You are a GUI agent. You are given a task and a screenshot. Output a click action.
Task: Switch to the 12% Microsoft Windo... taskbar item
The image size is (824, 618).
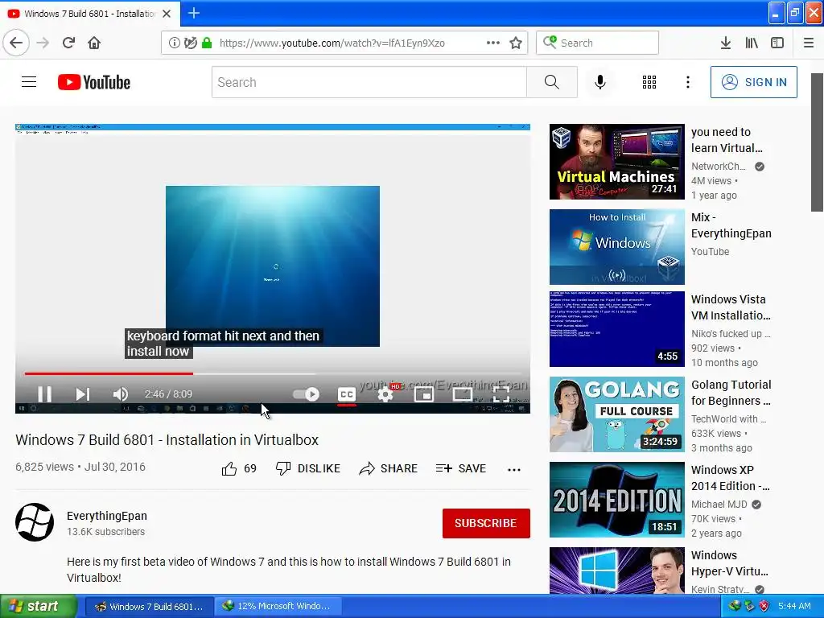(278, 607)
